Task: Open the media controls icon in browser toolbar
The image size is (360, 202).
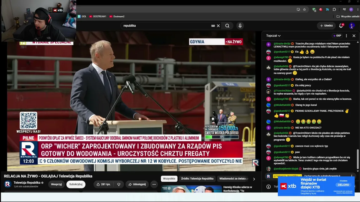Action: (344, 9)
